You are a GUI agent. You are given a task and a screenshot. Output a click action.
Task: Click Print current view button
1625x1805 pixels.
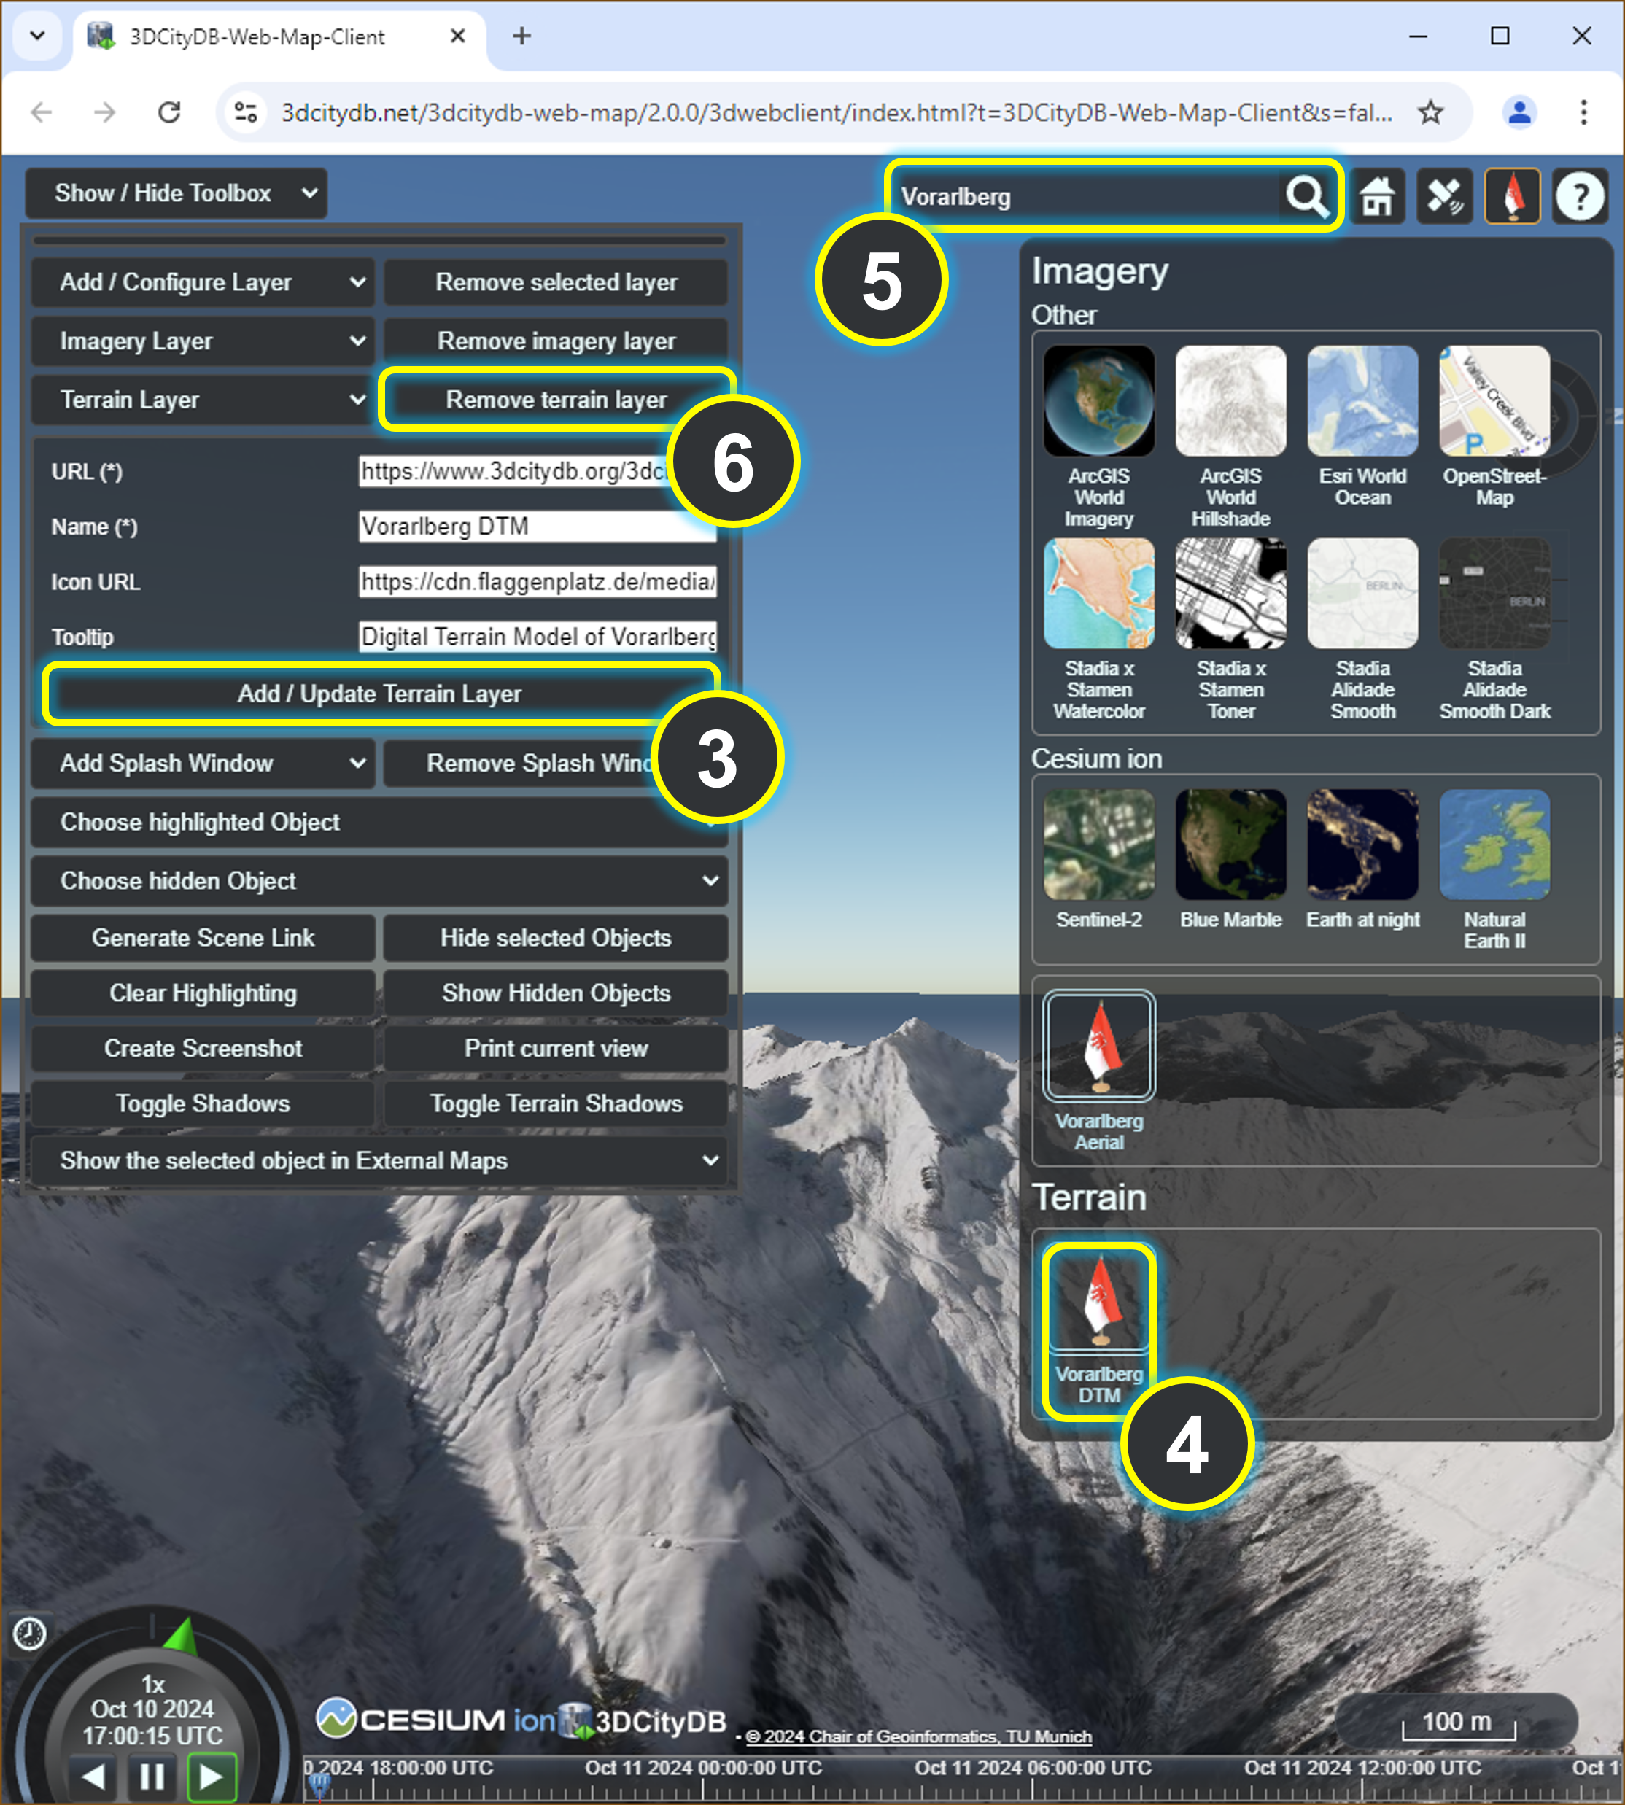click(x=555, y=1049)
